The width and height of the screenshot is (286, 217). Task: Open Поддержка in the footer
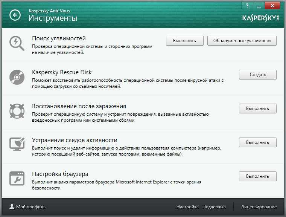pyautogui.click(x=214, y=207)
